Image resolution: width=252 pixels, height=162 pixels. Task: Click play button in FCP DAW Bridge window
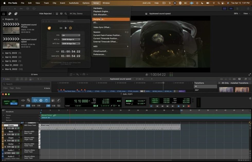tap(66, 28)
